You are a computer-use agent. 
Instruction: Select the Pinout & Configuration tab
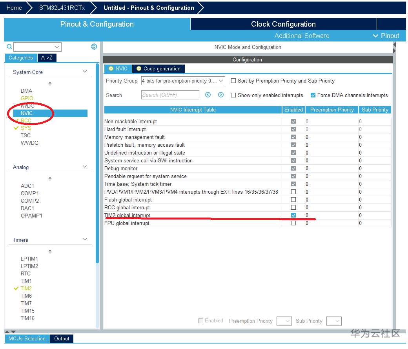(x=97, y=24)
